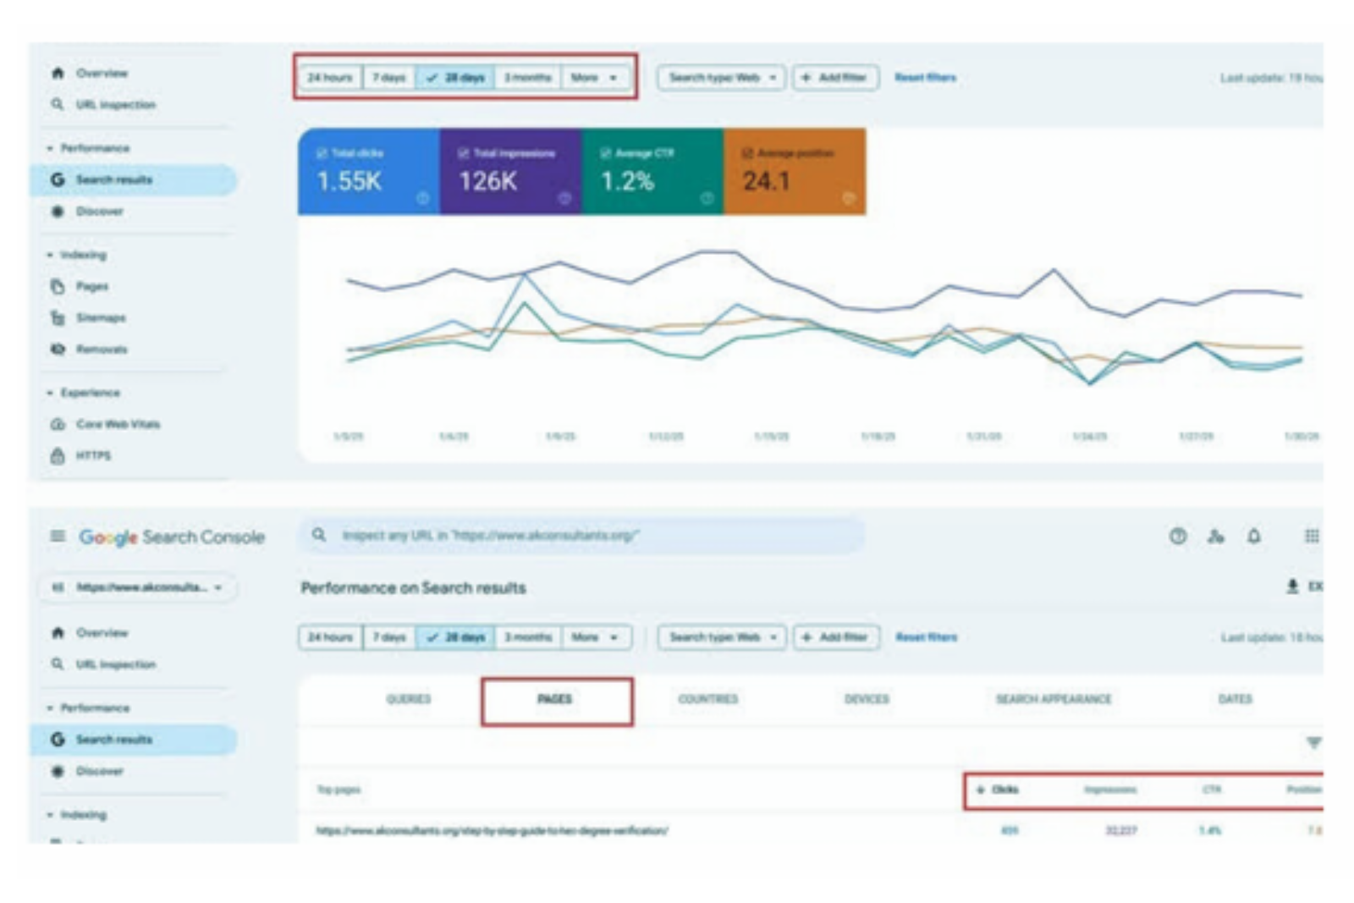Open the Google apps grid icon
1354x903 pixels.
click(x=1311, y=536)
